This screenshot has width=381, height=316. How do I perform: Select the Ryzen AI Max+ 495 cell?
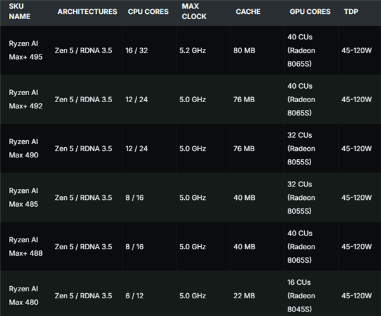[25, 50]
